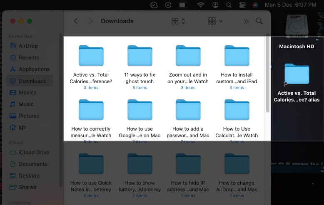Open the Music sidebar item
324x205 pixels.
coord(26,104)
